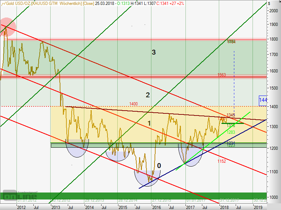Image resolution: width=281 pixels, height=210 pixels.
Task: Click the '2017' year label on time axis
Action: click(x=190, y=207)
